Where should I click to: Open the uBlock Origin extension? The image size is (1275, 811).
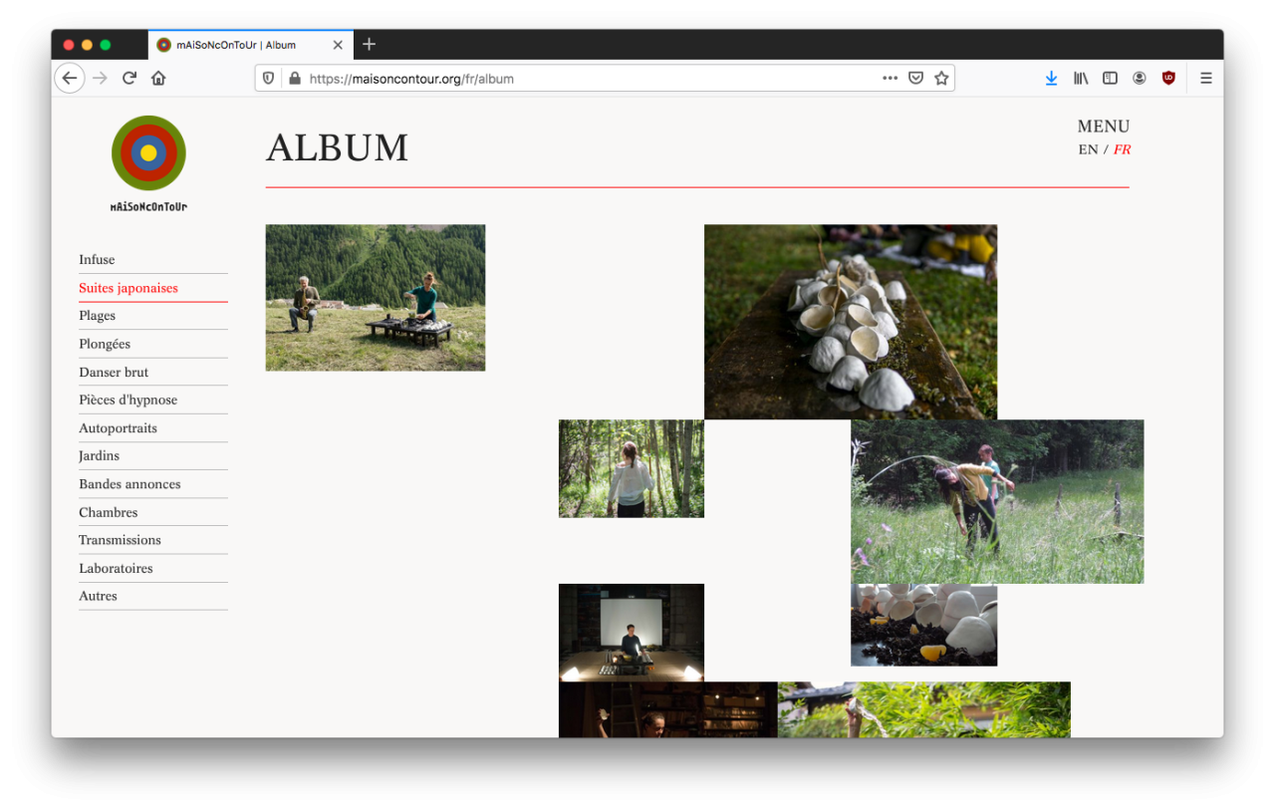coord(1168,78)
